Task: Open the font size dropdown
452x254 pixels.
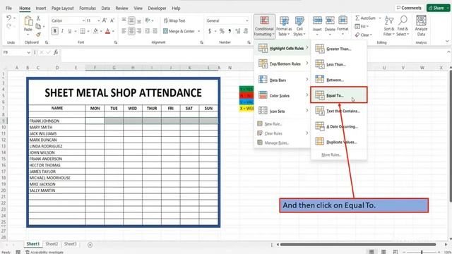Action: click(x=99, y=20)
